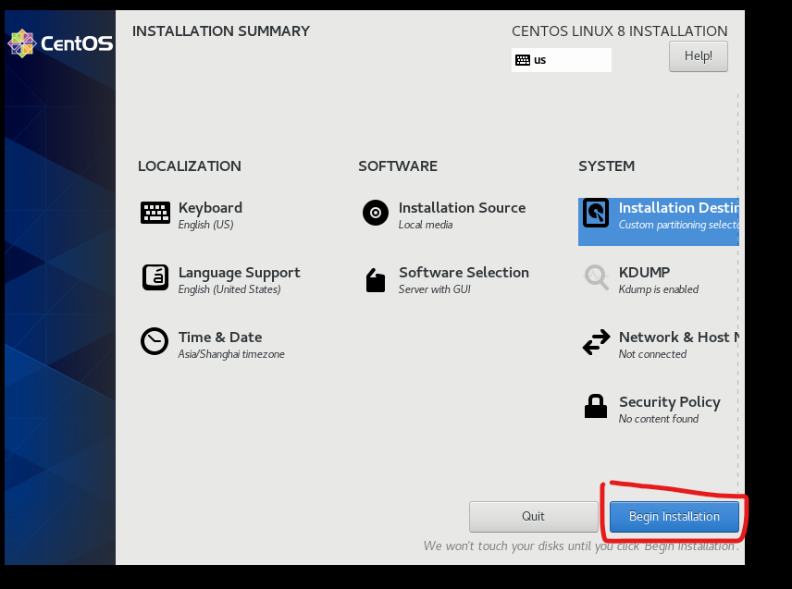Click the keyboard icon in us indicator
The width and height of the screenshot is (792, 589).
click(522, 60)
